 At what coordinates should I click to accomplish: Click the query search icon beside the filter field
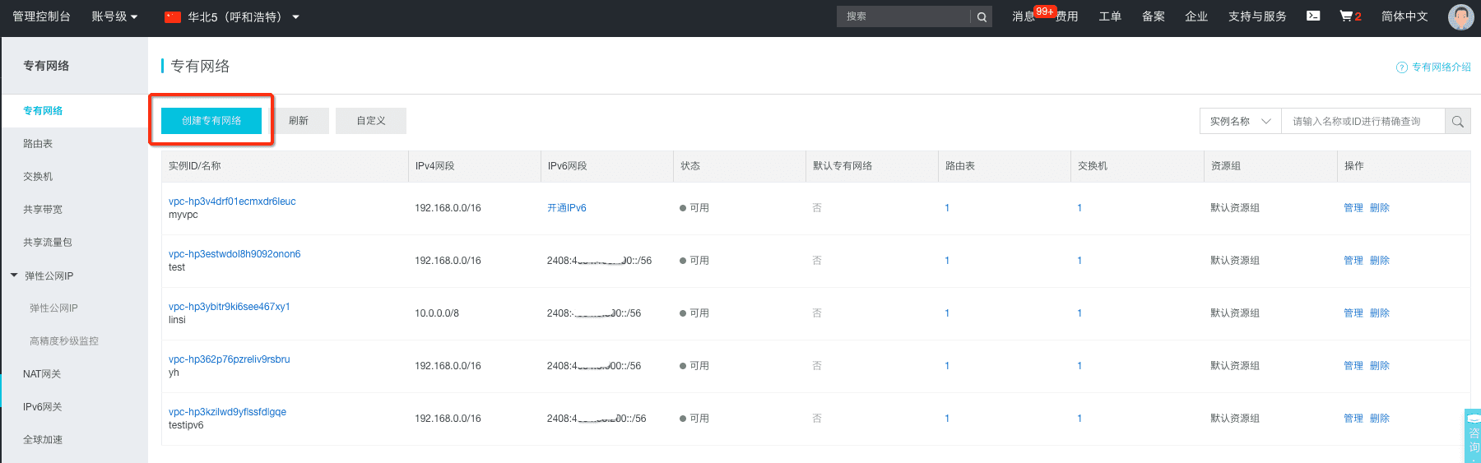1458,122
